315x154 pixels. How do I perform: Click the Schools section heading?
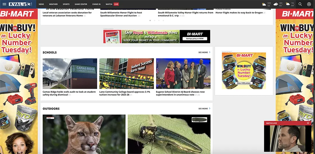coord(50,52)
